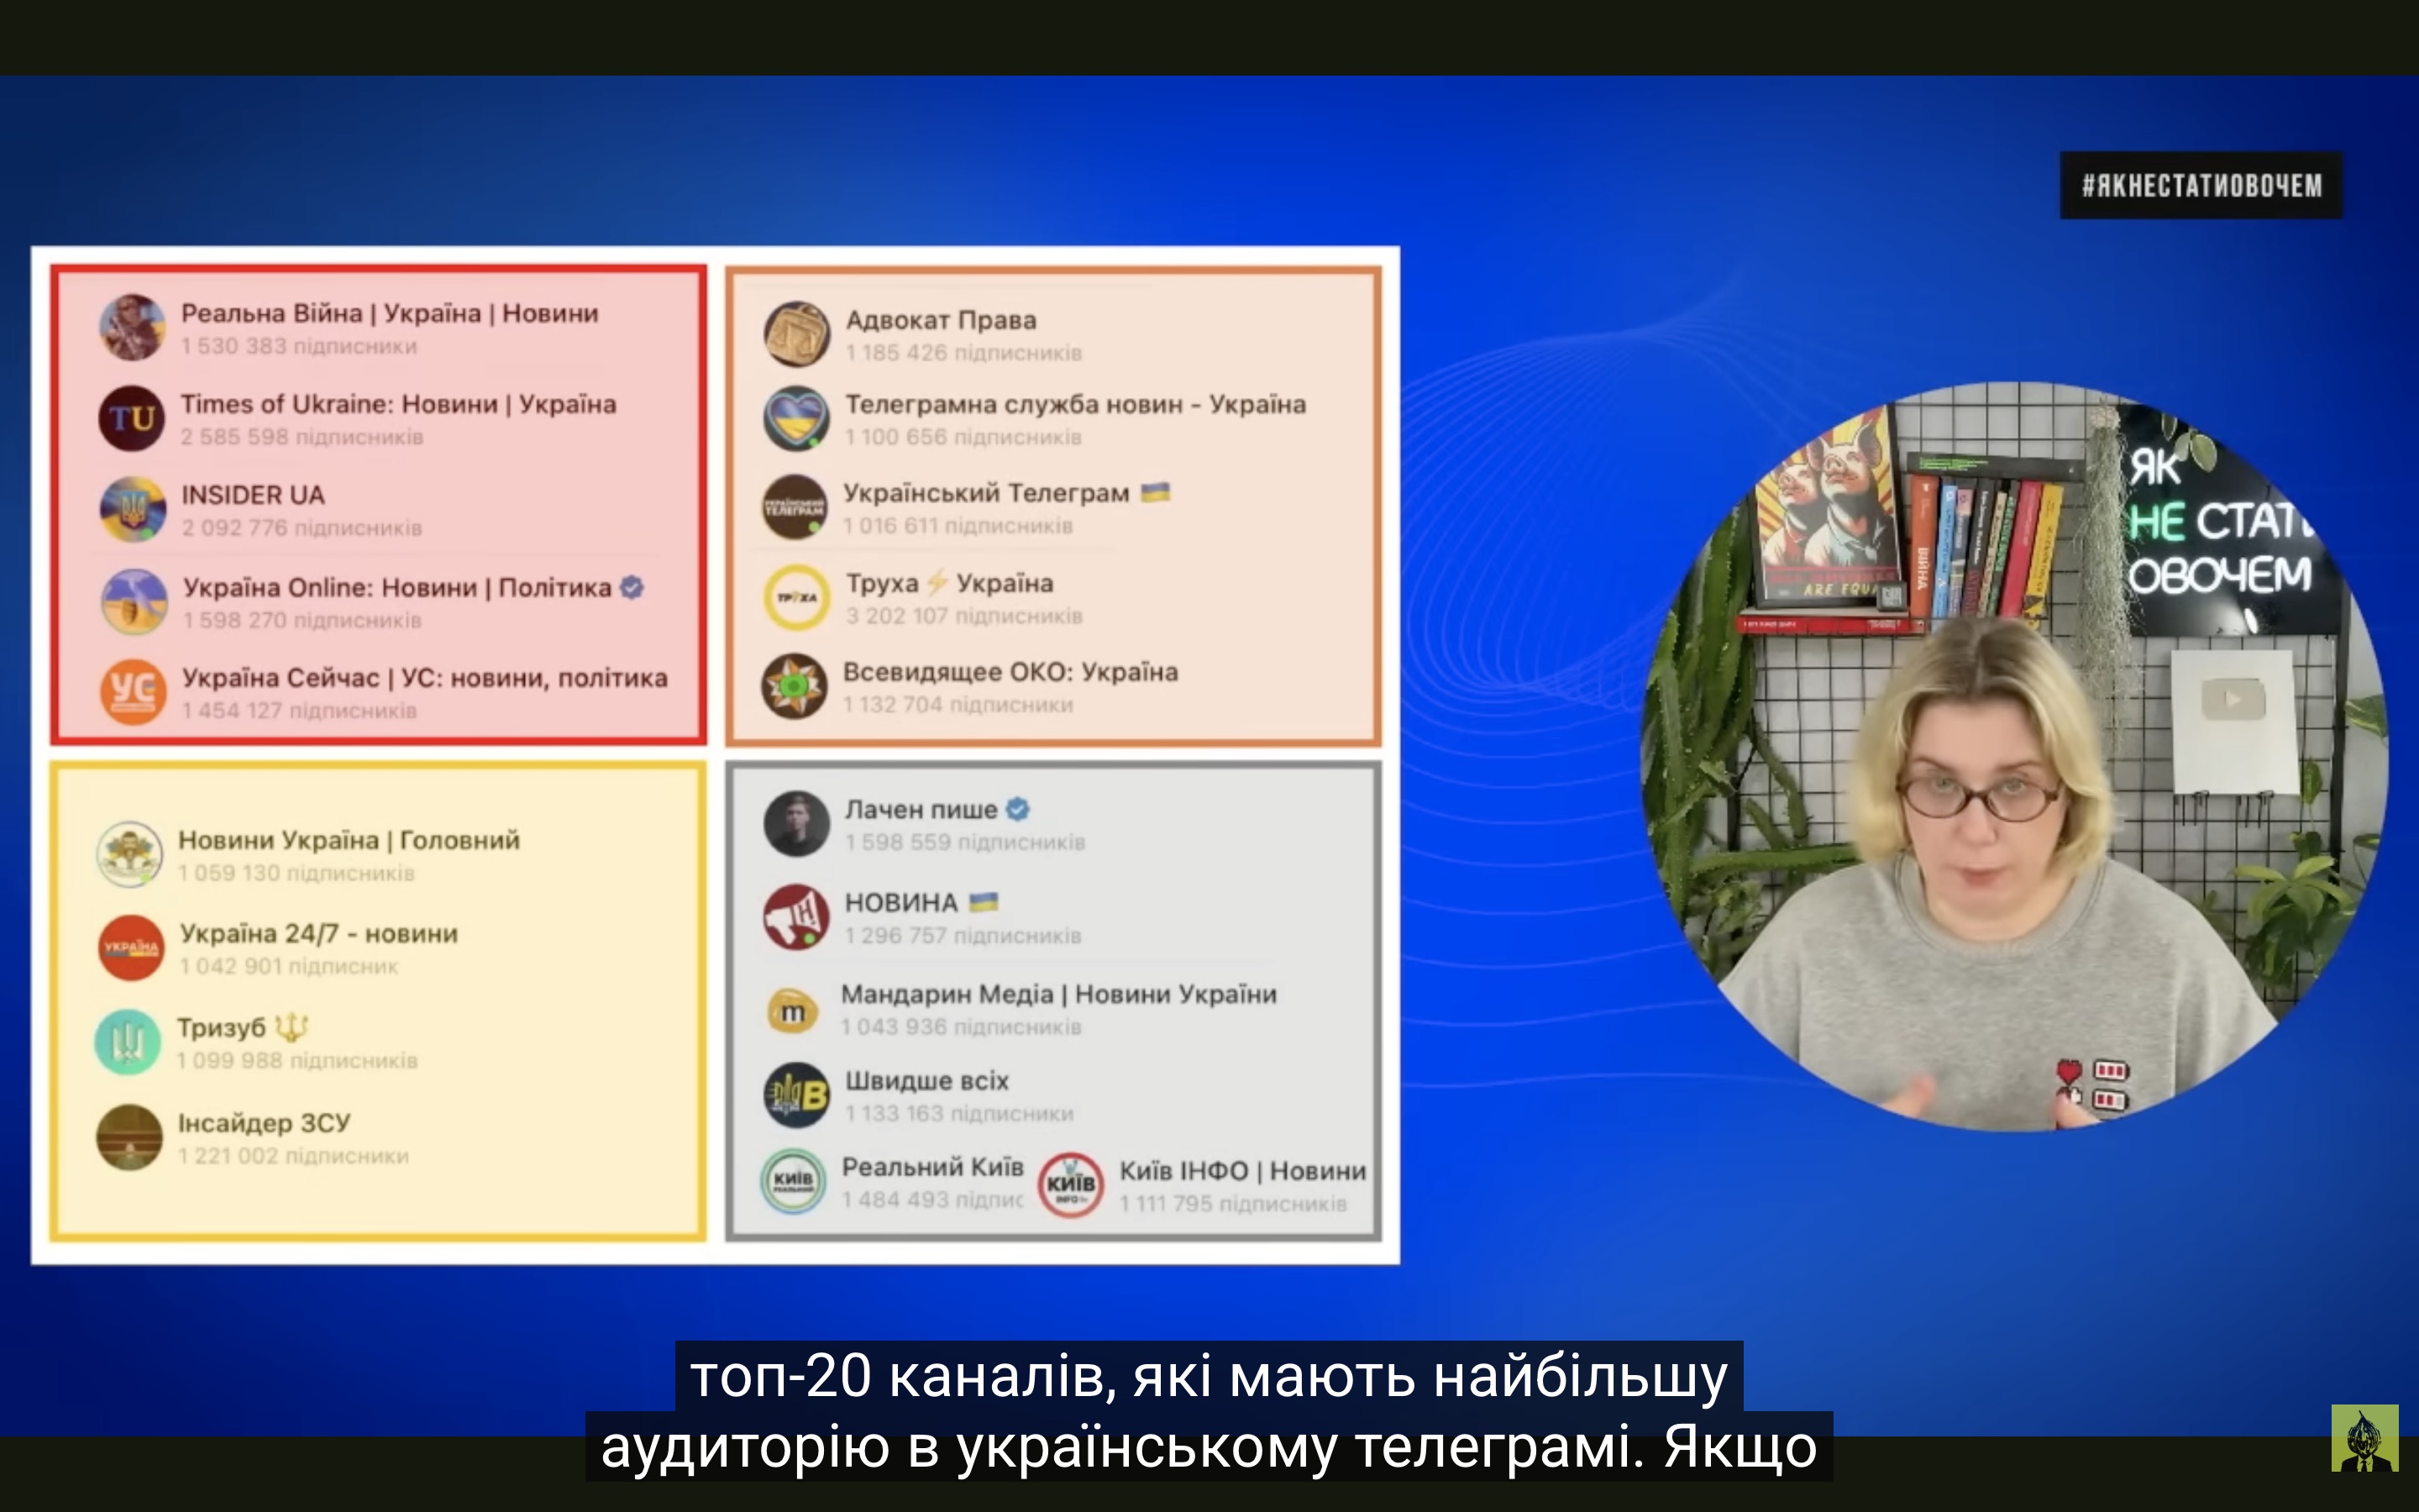Click the verified badge next to Лачен пише
The image size is (2419, 1512).
pyautogui.click(x=1018, y=809)
